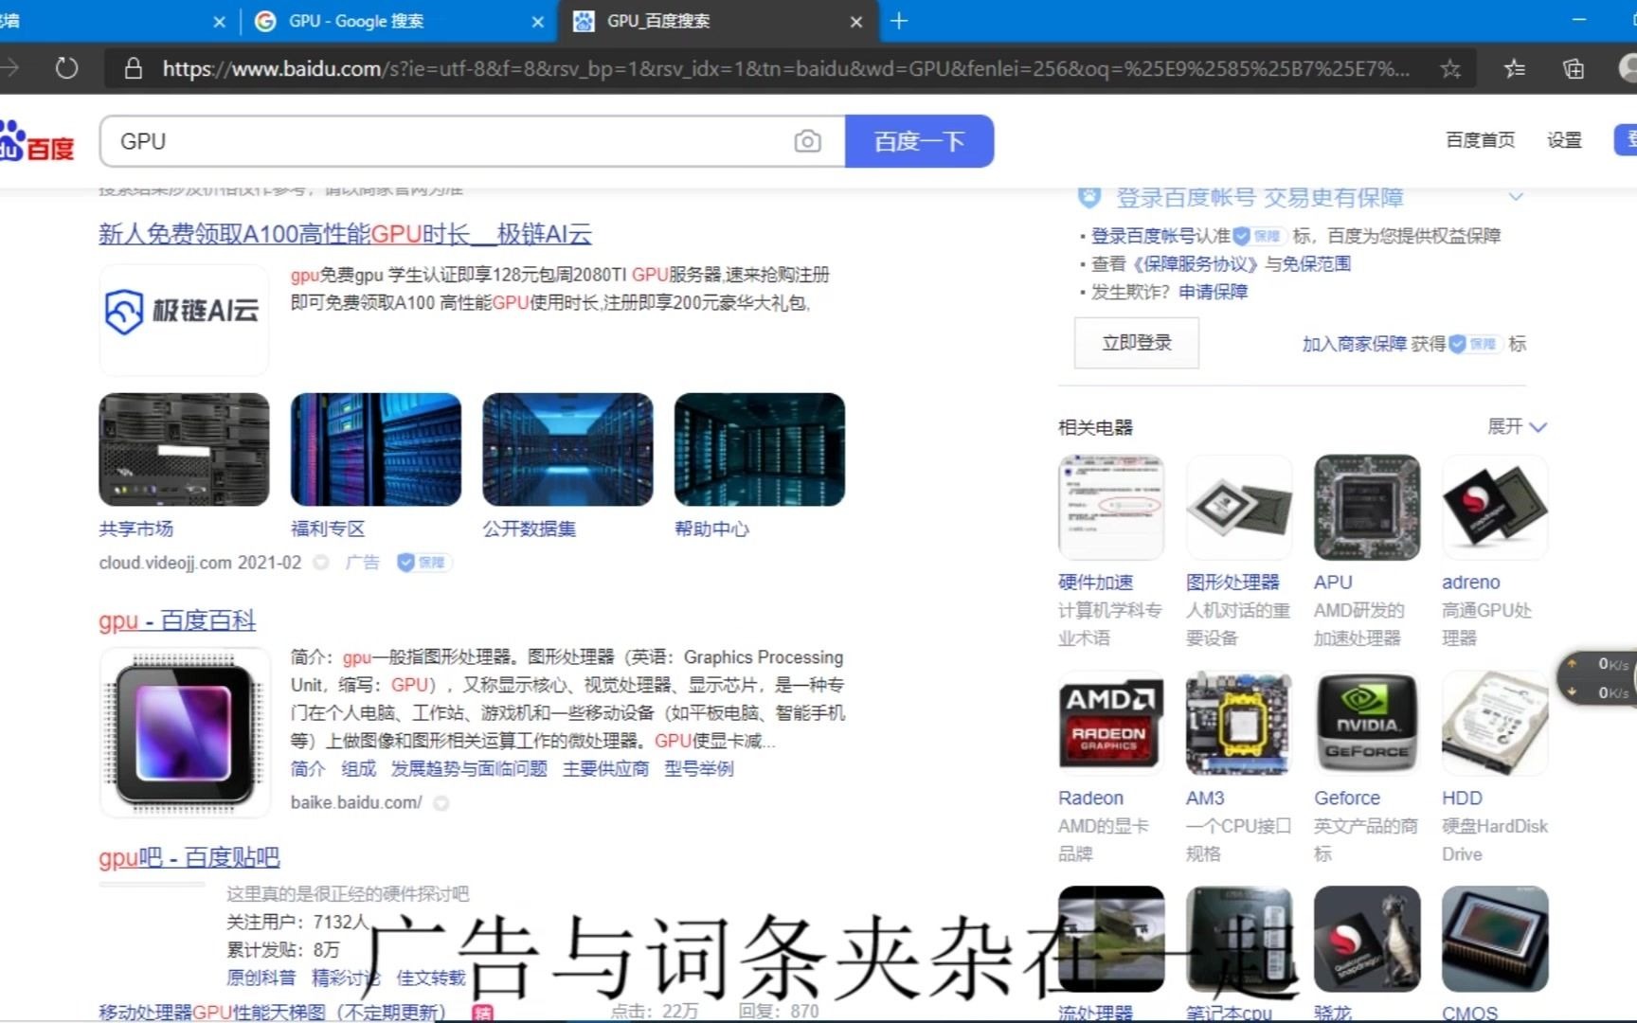Click the 百度一下 search button

(x=919, y=141)
